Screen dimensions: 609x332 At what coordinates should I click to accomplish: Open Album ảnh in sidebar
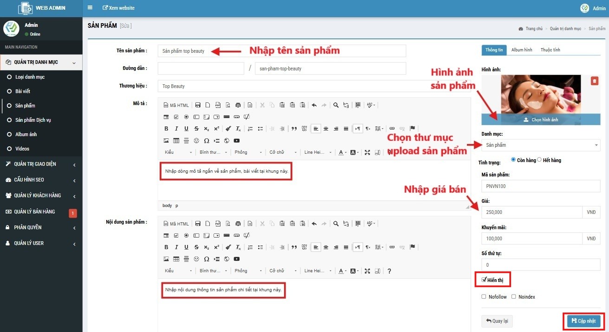pos(26,134)
